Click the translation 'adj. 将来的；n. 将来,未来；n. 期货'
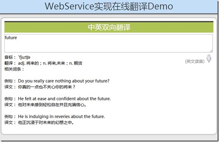The height and width of the screenshot is (142, 219). coord(50,63)
